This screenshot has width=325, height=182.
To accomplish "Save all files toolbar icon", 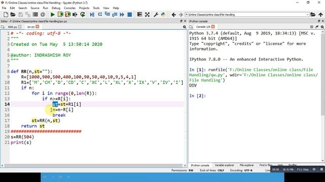I will tap(28, 15).
